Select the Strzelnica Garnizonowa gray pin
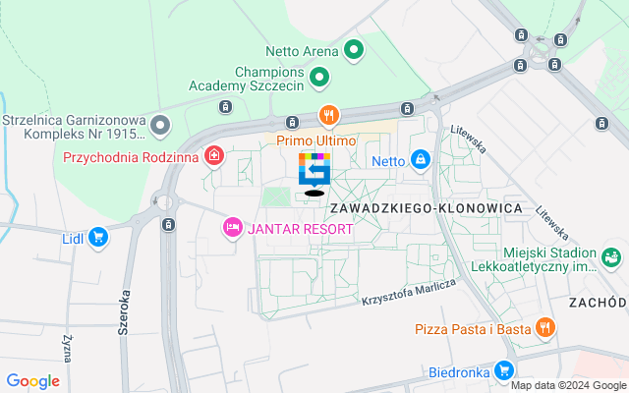The height and width of the screenshot is (393, 629). pos(160,127)
